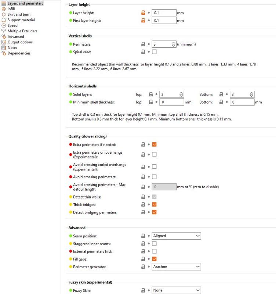Expand the Perimeter generator dropdown
Viewport: 276px width, 294px height.
coord(177,266)
